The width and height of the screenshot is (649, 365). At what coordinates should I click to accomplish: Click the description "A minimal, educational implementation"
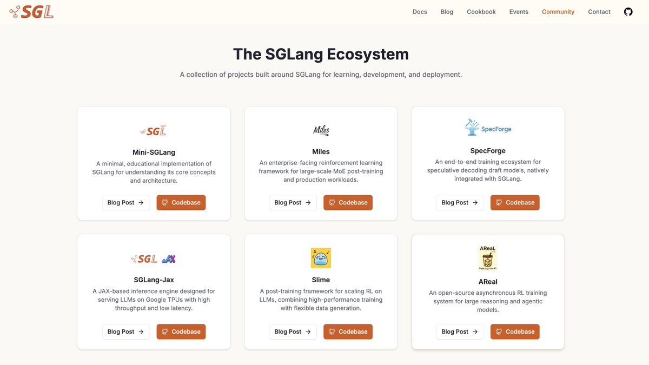(154, 172)
